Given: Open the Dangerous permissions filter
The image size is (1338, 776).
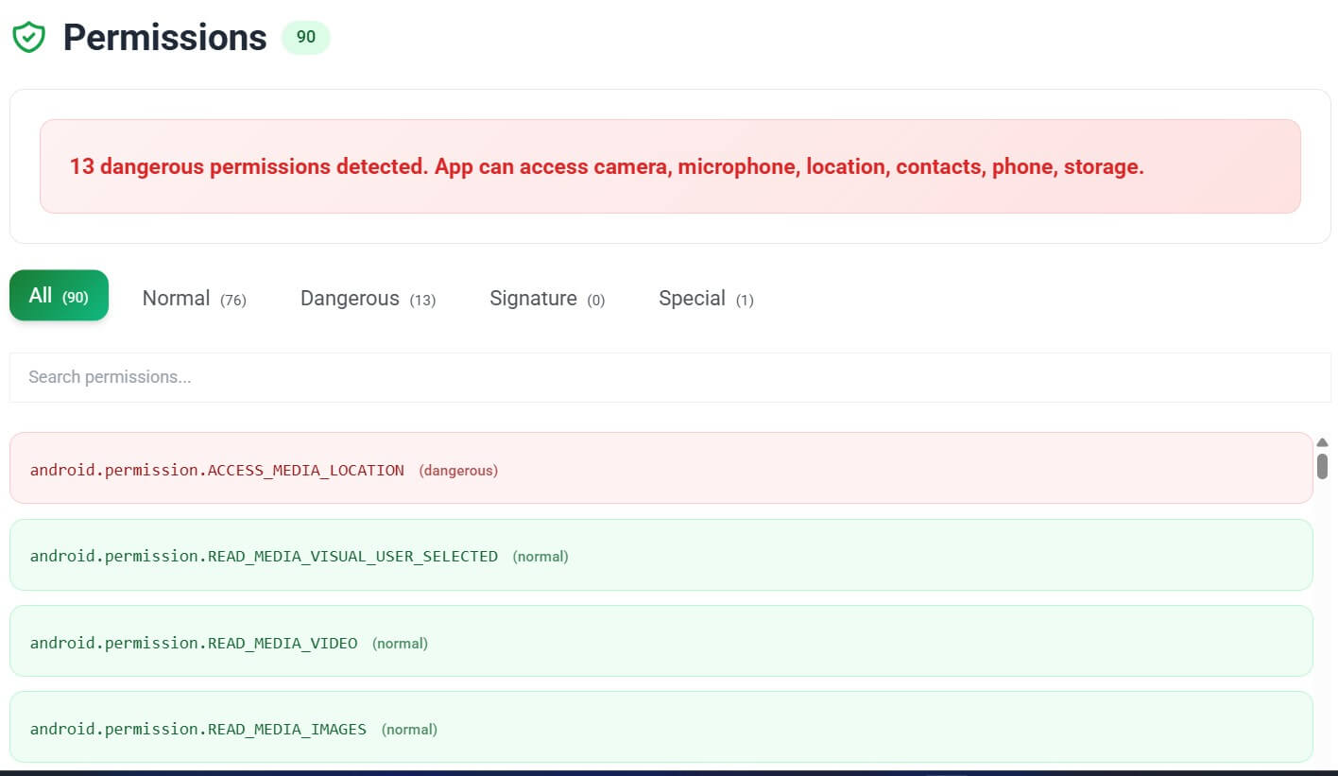Looking at the screenshot, I should pos(367,298).
